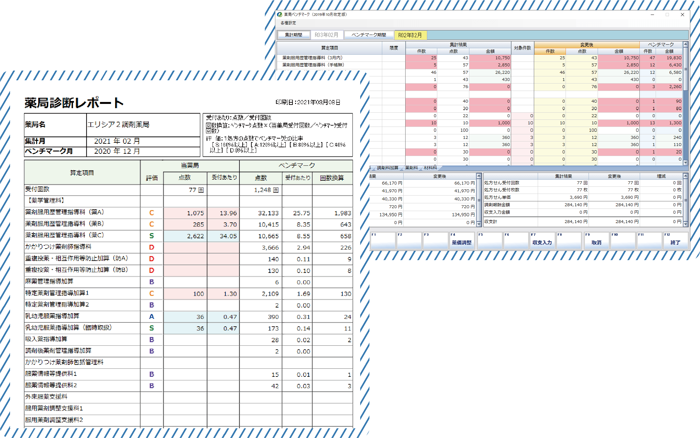Click the F12 終了 button
Image resolution: width=700 pixels, height=438 pixels.
[675, 241]
